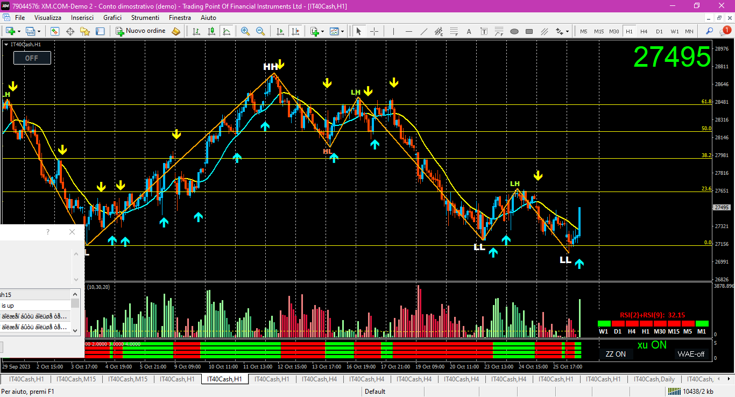Toggle chart auto scroll
Viewport: 735px width, 397px height.
(x=280, y=31)
